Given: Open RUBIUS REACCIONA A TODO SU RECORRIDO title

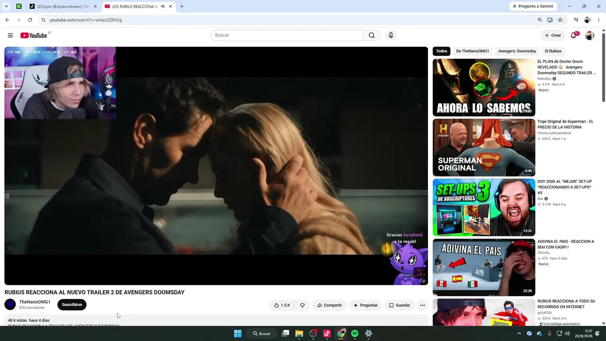Looking at the screenshot, I should 566,304.
